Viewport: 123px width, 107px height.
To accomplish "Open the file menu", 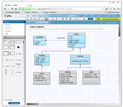I will point(28,16).
